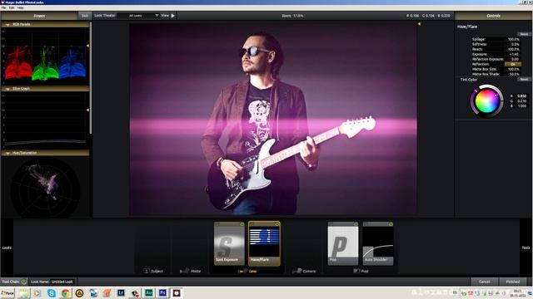Click the Controls panel header
Viewport: 533px width, 299px height.
click(x=493, y=16)
